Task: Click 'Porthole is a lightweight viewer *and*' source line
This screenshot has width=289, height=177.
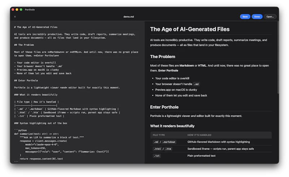Action: pos(67,87)
